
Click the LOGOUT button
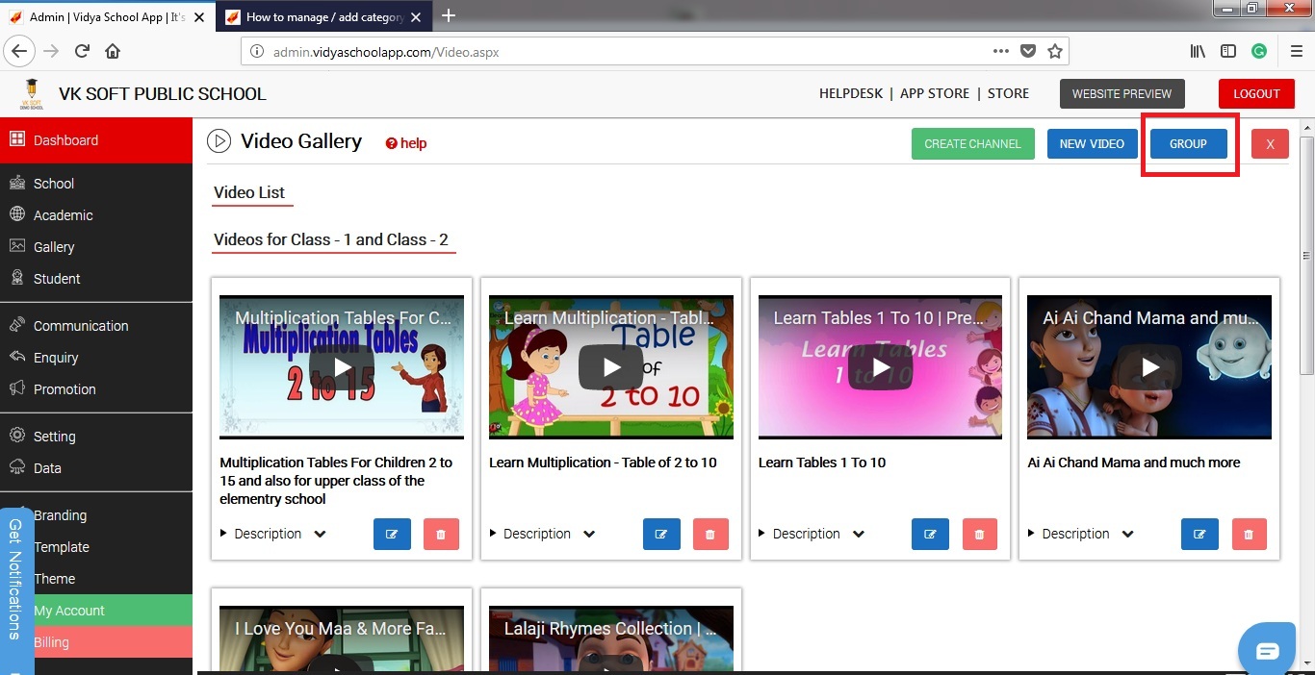click(x=1256, y=93)
